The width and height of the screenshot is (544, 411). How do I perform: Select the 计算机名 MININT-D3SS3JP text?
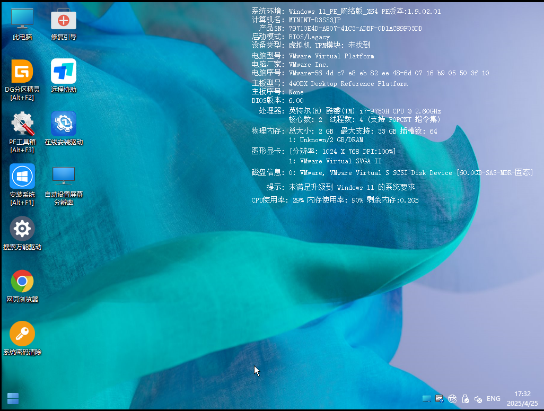(296, 20)
